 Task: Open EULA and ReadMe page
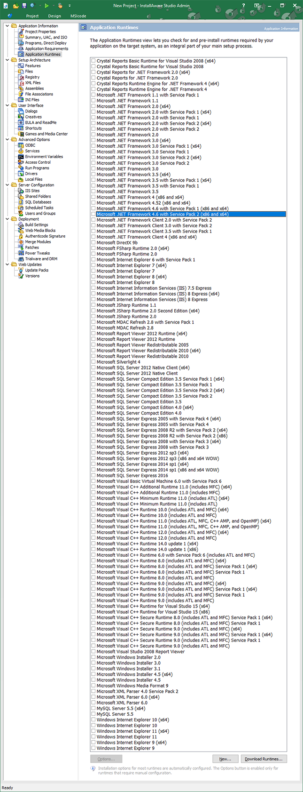[41, 122]
